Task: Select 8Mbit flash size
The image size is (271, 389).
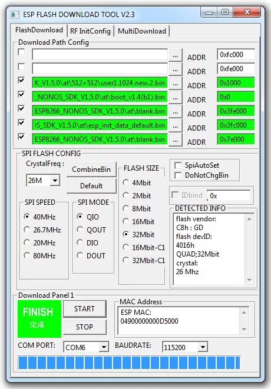Action: point(137,209)
